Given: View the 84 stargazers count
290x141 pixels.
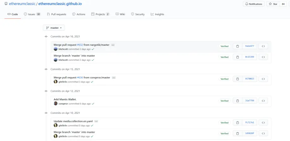Looking at the screenshot, I should coord(283,4).
